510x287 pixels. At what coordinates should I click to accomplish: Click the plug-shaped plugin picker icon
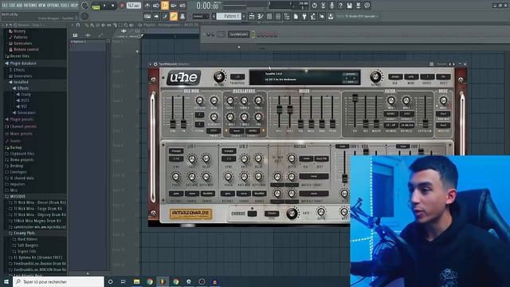[x=304, y=16]
